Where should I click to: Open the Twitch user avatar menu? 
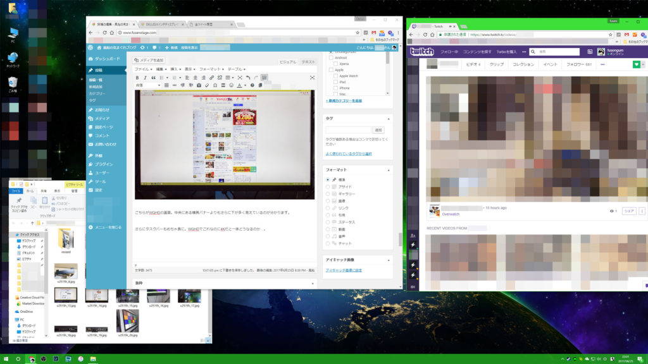coord(601,52)
